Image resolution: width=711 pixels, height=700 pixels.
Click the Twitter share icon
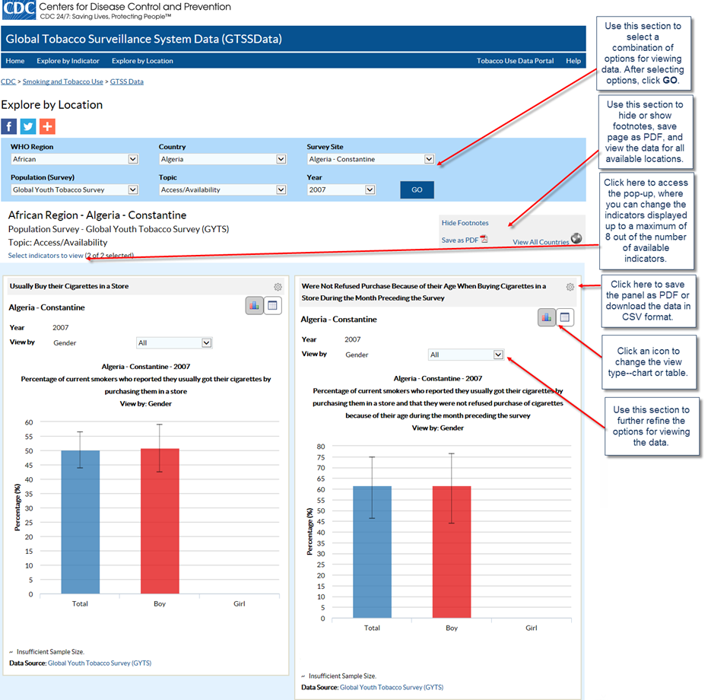click(x=28, y=126)
